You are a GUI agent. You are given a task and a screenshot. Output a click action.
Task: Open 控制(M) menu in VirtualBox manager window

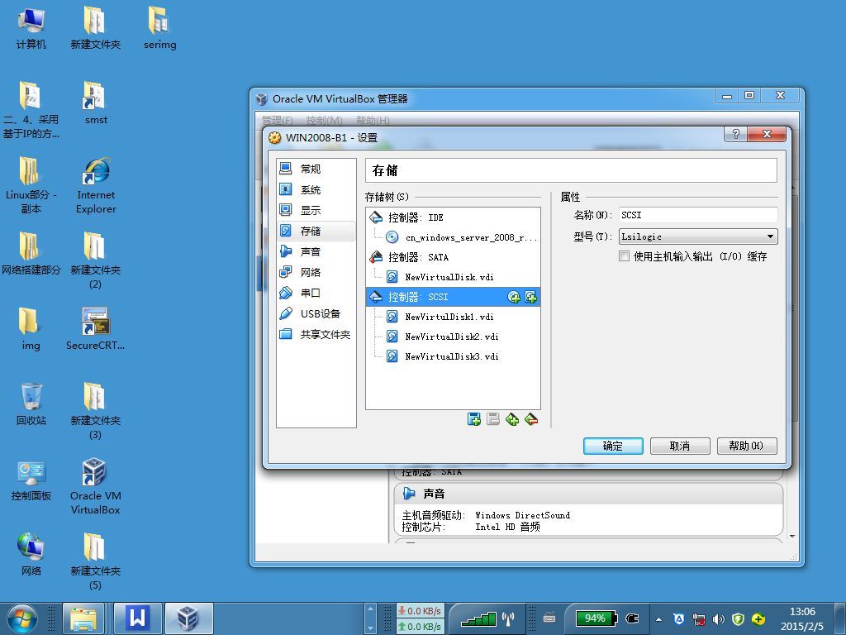click(x=324, y=120)
